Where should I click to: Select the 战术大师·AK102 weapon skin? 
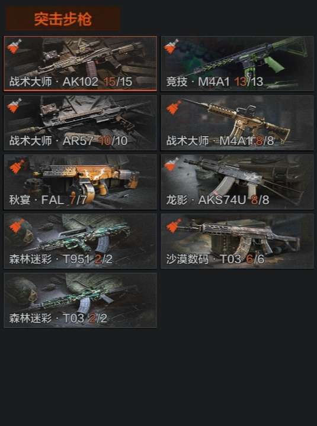[x=80, y=63]
